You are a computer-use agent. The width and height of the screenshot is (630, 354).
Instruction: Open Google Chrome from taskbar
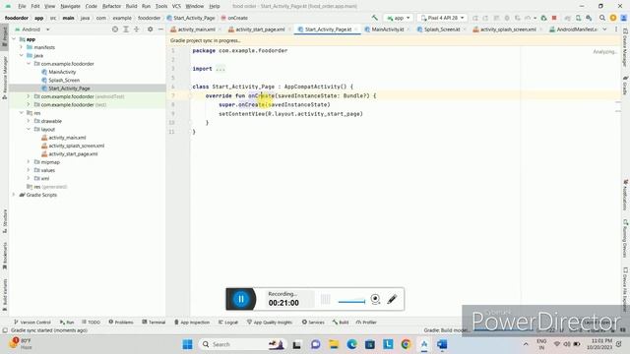point(406,344)
